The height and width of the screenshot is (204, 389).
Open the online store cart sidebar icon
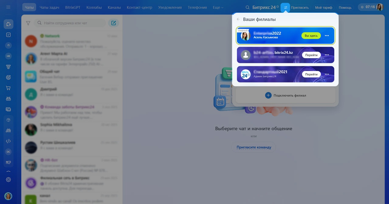[8, 88]
